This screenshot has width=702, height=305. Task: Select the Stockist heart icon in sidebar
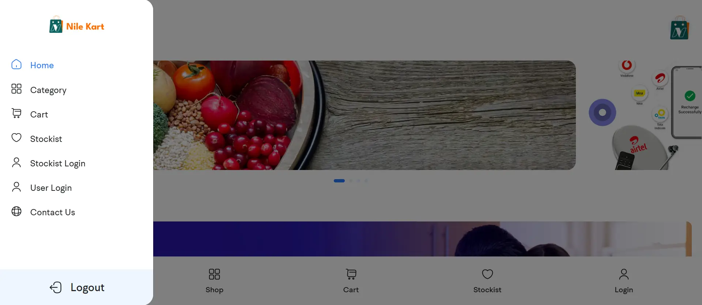pyautogui.click(x=16, y=138)
